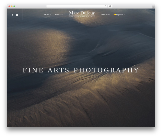Click the green fullscreen window button

tap(14, 6)
